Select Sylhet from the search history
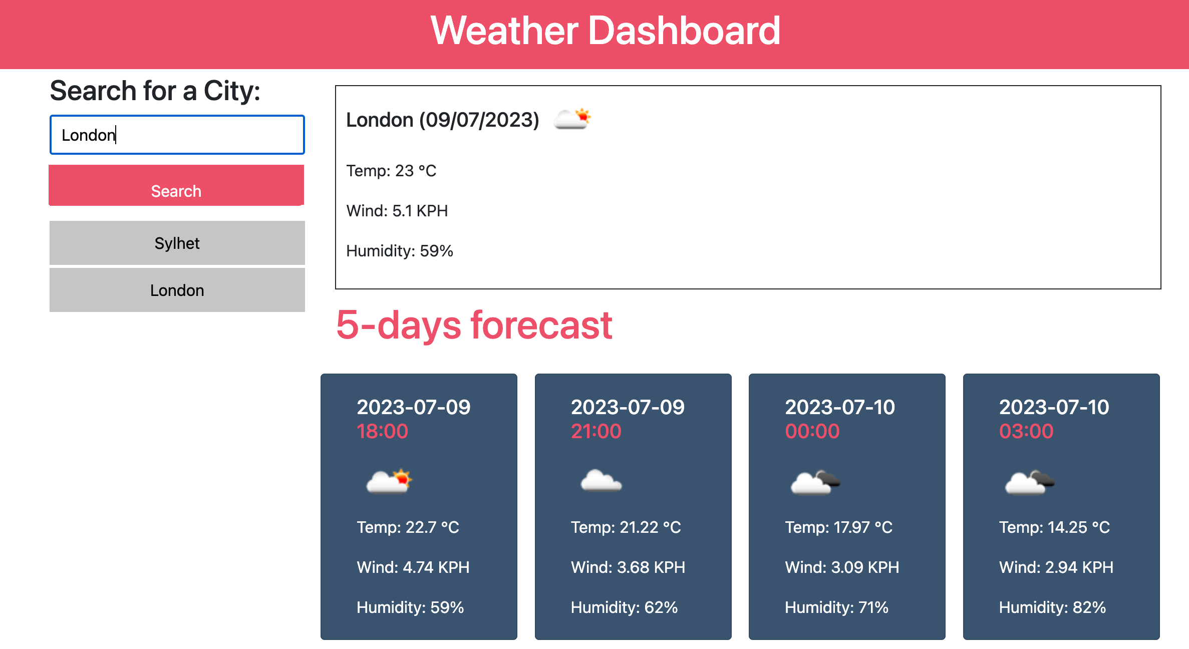Image resolution: width=1189 pixels, height=649 pixels. 176,243
